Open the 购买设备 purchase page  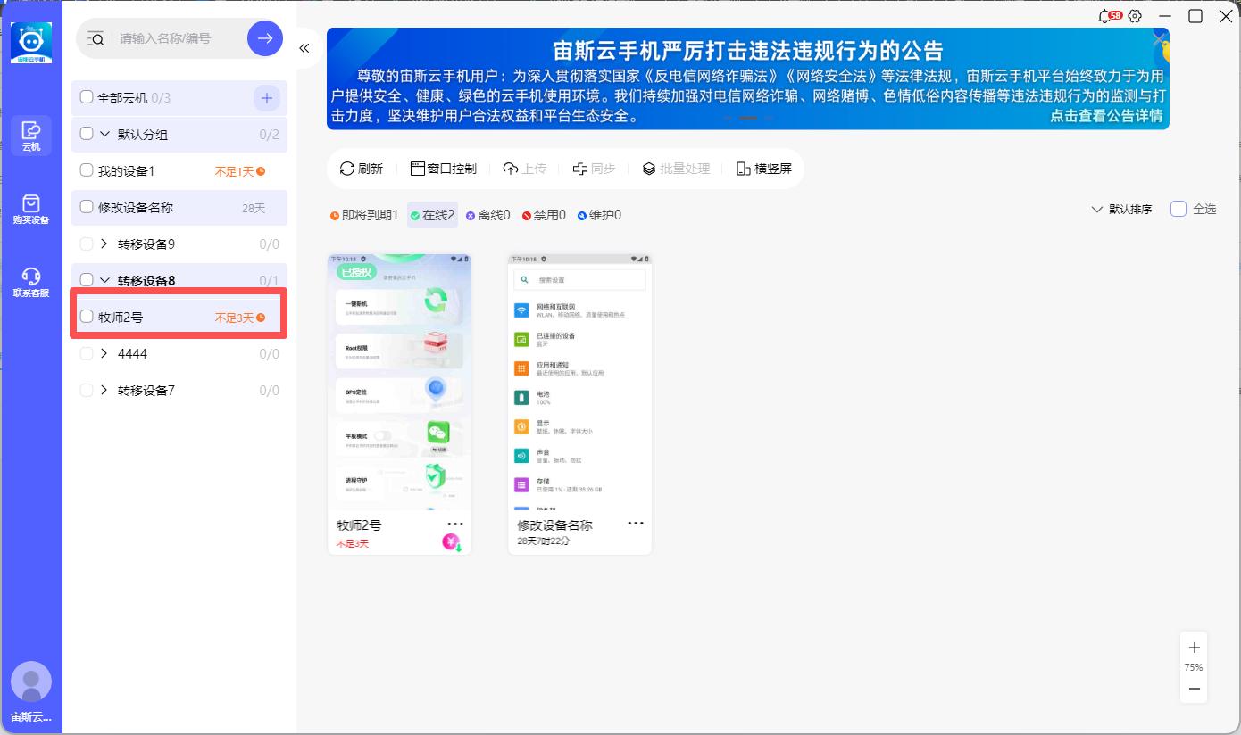31,210
